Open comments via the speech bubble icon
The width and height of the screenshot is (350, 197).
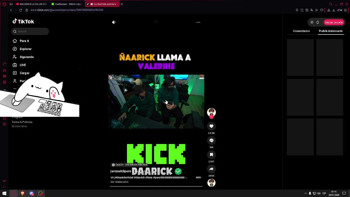pyautogui.click(x=211, y=140)
